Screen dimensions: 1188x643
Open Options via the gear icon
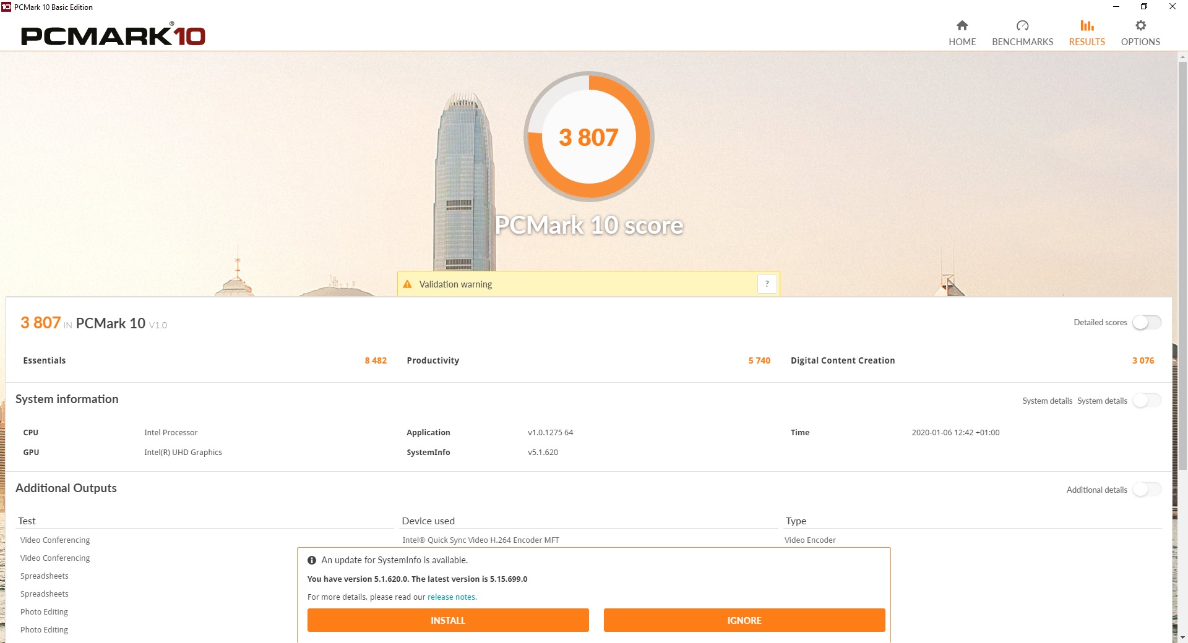[x=1140, y=25]
